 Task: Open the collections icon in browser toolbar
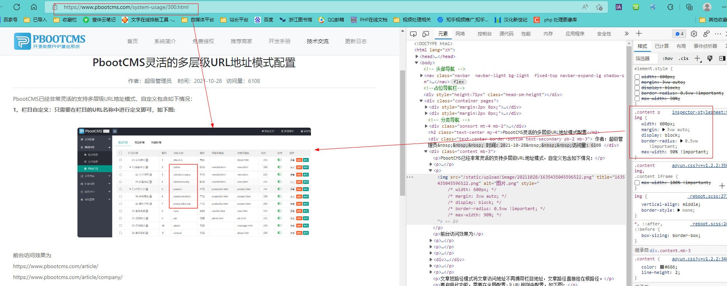point(689,7)
